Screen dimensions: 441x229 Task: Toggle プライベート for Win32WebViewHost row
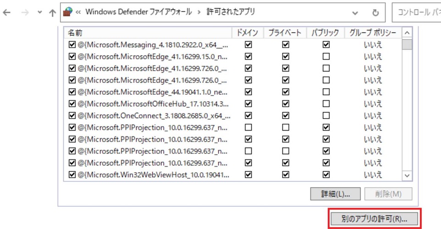coord(286,174)
